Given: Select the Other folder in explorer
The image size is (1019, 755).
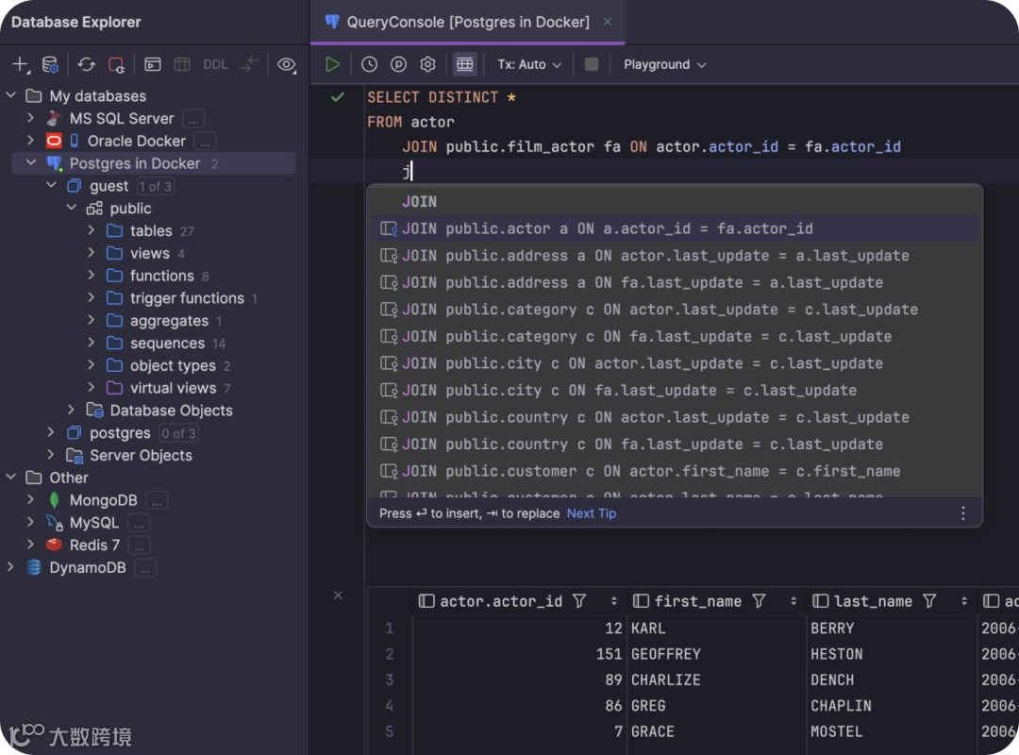Looking at the screenshot, I should point(68,478).
